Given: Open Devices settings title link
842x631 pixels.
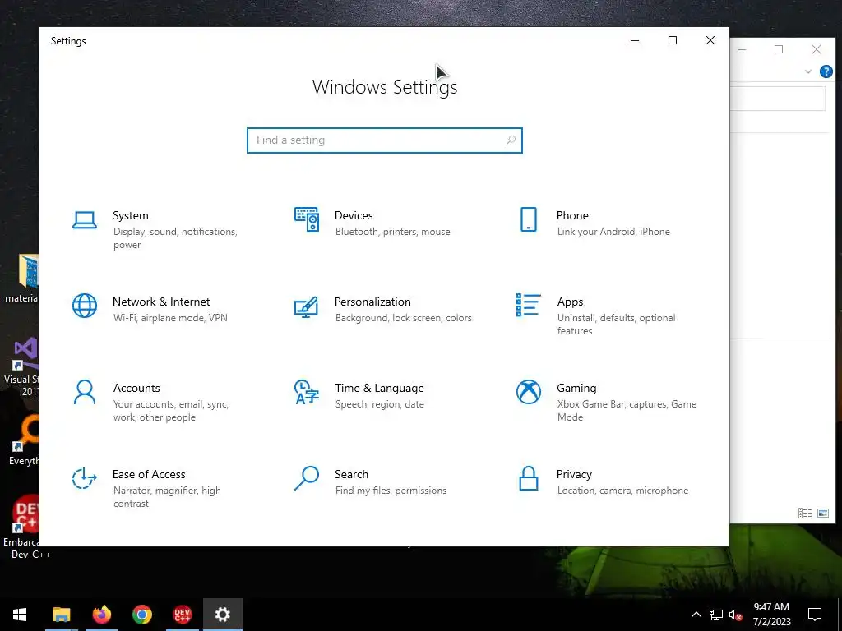Looking at the screenshot, I should (354, 215).
